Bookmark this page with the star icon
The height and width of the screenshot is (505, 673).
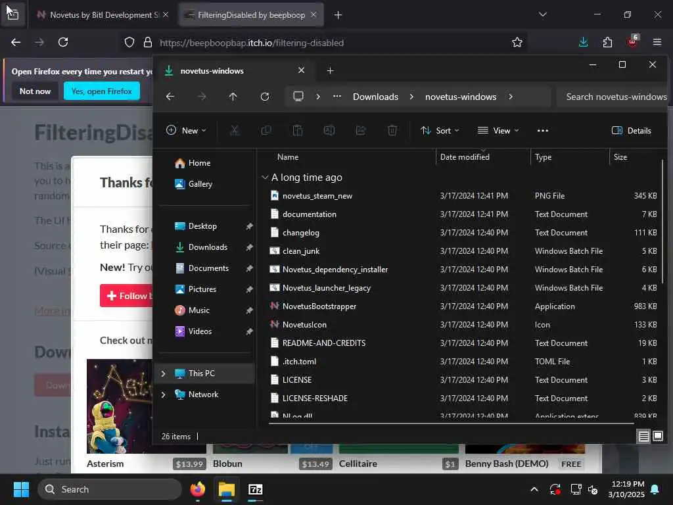point(517,42)
